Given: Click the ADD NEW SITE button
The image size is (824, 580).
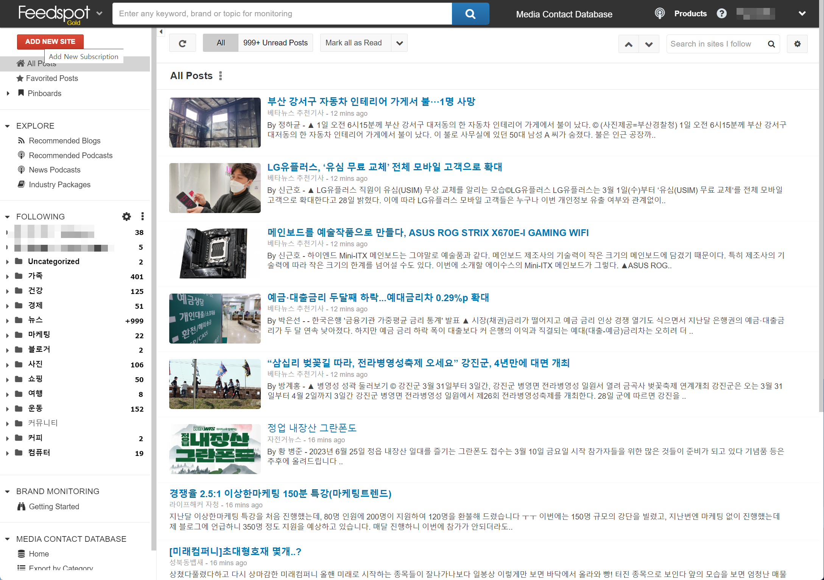Looking at the screenshot, I should (x=50, y=42).
